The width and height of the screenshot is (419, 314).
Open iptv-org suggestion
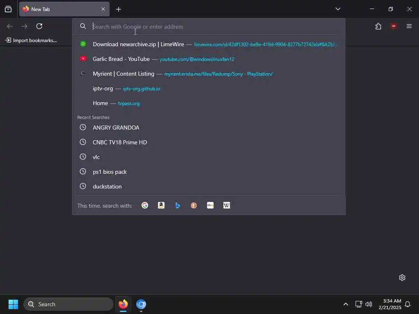[x=209, y=88]
